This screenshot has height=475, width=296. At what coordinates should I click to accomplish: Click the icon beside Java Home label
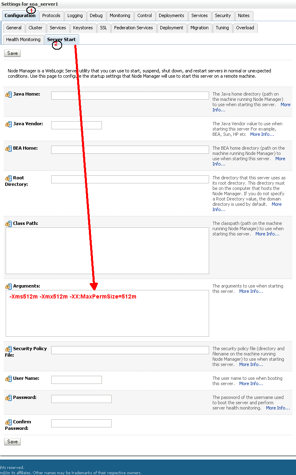point(9,94)
